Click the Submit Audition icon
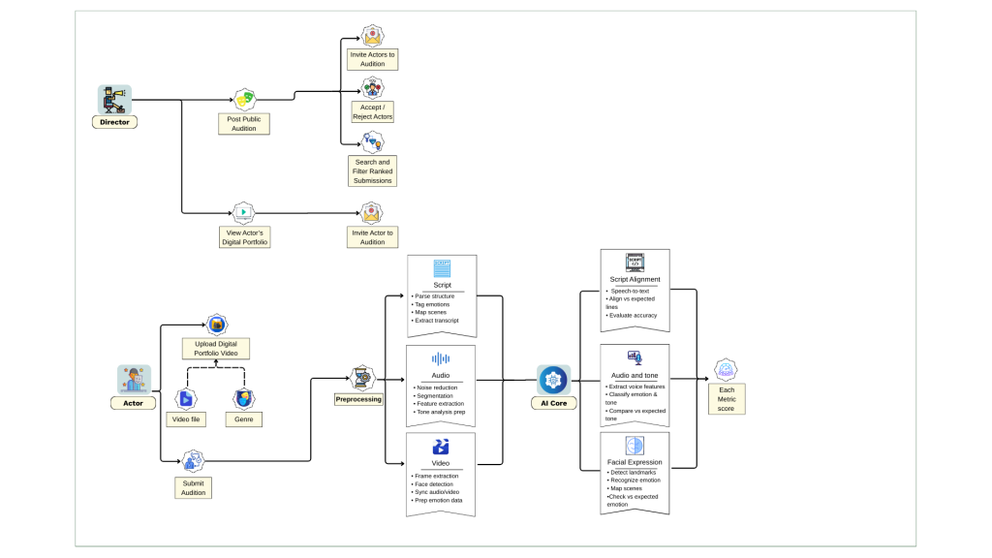 point(193,461)
